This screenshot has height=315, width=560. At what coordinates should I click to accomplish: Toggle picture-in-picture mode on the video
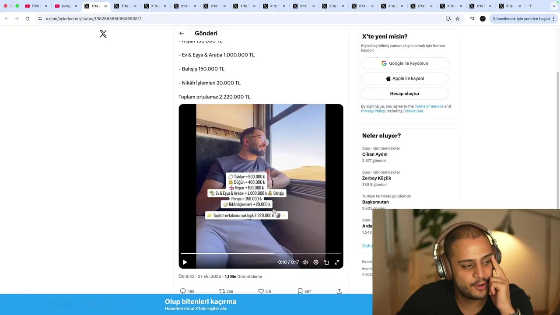click(x=326, y=262)
